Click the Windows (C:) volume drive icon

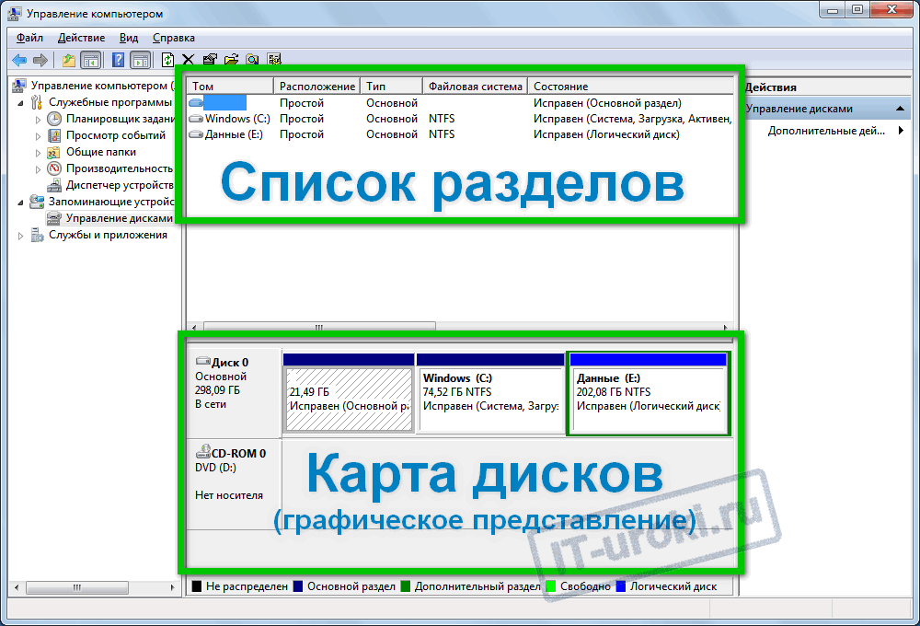click(x=196, y=119)
